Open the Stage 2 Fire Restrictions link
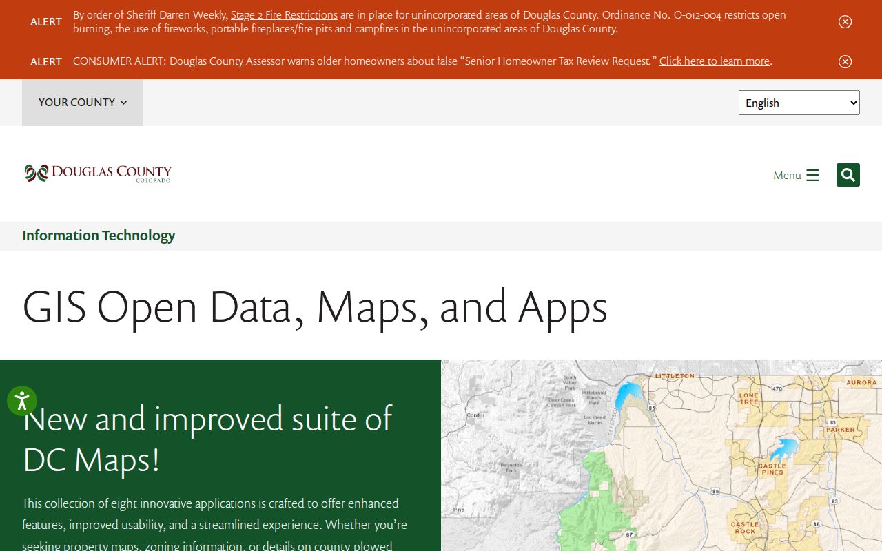 click(x=284, y=14)
